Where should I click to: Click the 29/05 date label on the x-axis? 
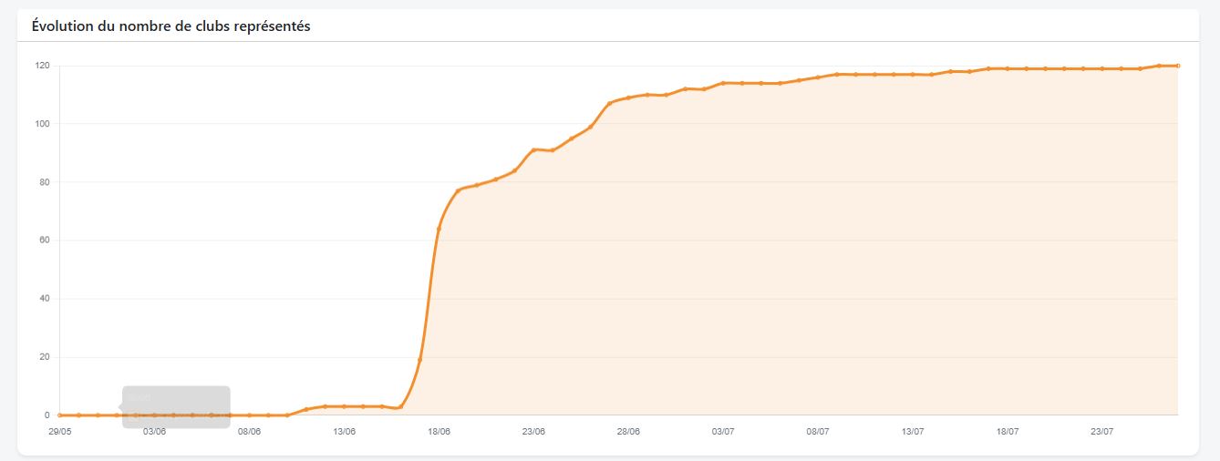coord(60,433)
